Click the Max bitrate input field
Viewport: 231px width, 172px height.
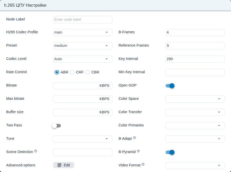[83, 99]
